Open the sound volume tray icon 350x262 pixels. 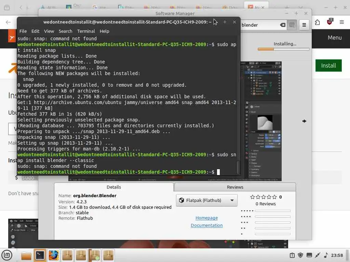pyautogui.click(x=326, y=255)
